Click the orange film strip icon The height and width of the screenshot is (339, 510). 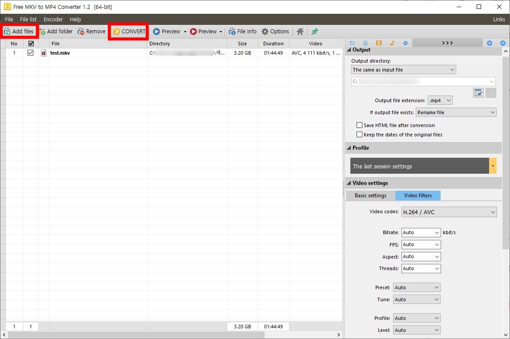click(378, 43)
